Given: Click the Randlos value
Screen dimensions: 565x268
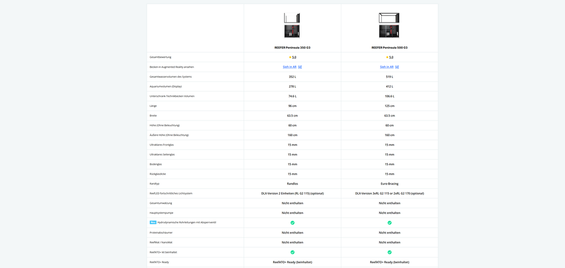Looking at the screenshot, I should [292, 184].
